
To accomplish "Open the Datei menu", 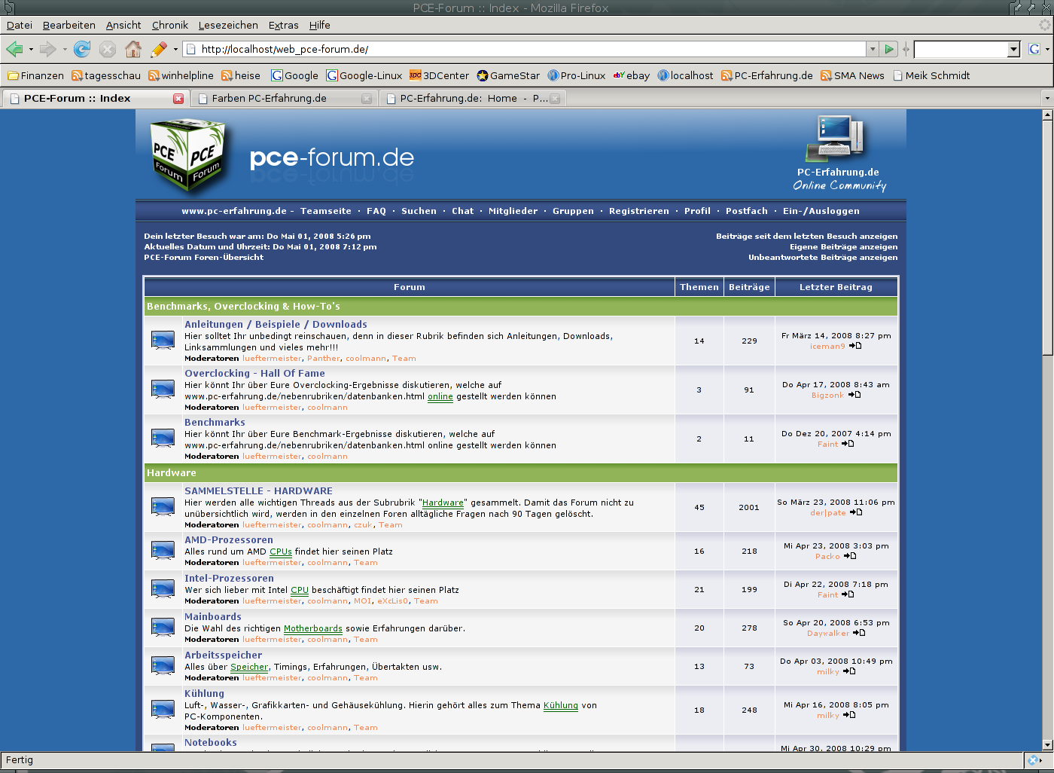I will [x=20, y=25].
